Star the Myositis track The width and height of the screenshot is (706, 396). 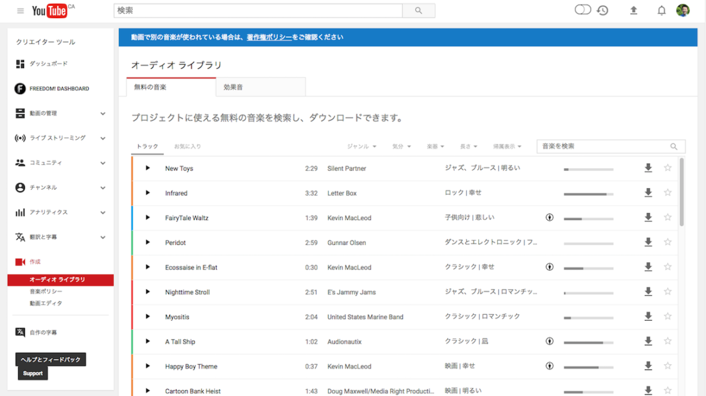click(668, 316)
